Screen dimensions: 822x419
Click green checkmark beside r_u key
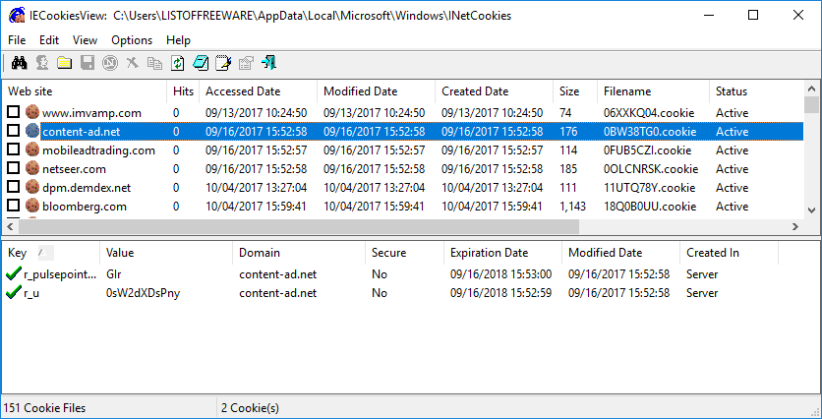pos(14,293)
